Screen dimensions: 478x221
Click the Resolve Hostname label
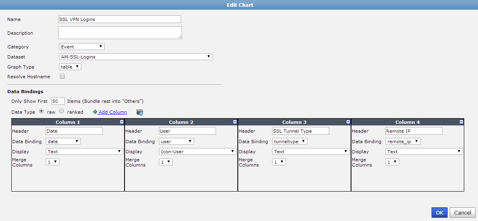(29, 77)
